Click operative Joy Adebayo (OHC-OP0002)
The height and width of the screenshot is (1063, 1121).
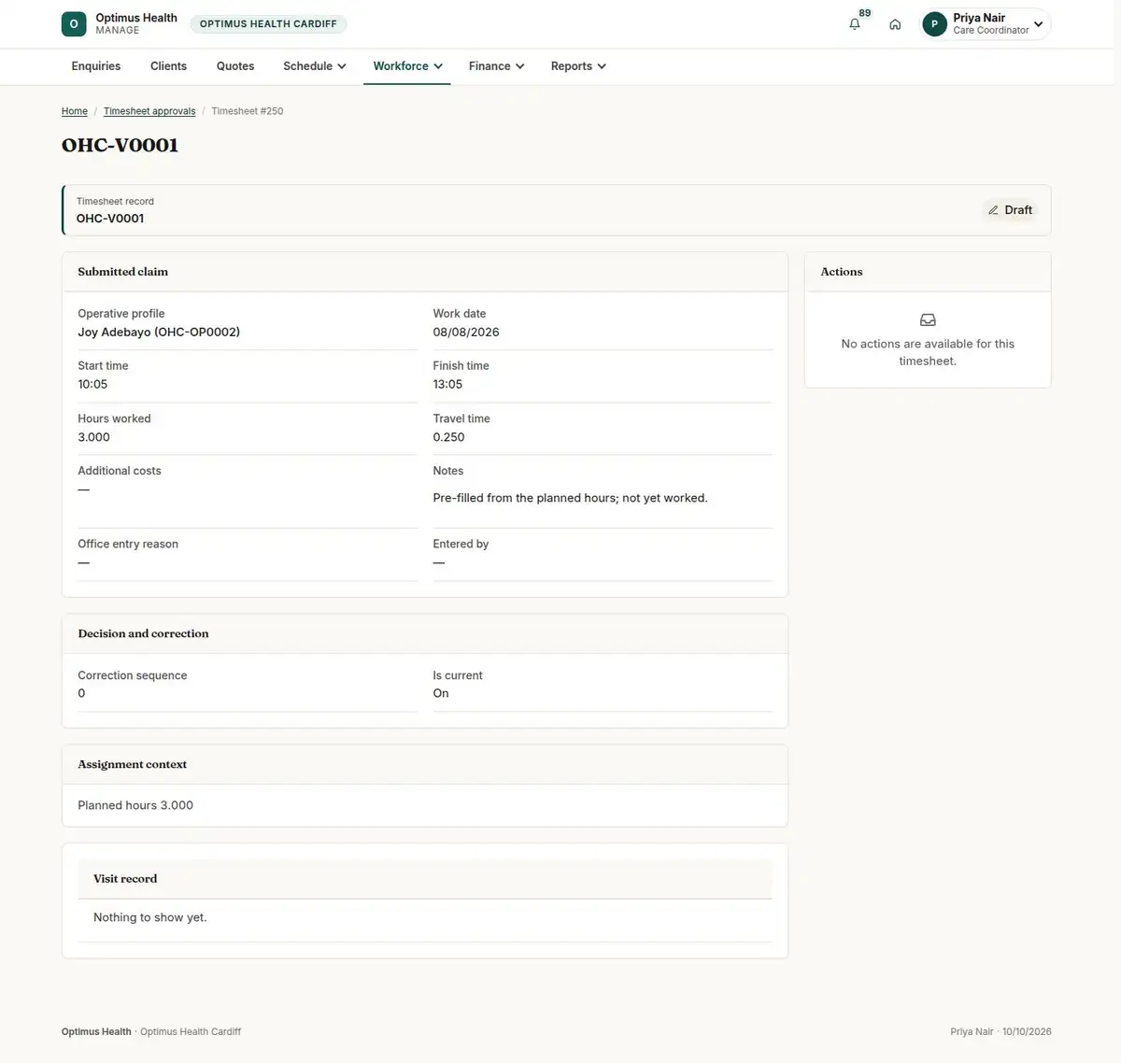click(159, 332)
